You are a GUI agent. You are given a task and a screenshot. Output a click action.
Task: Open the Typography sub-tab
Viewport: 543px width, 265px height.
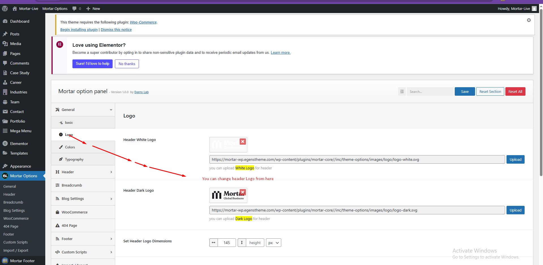point(83,159)
